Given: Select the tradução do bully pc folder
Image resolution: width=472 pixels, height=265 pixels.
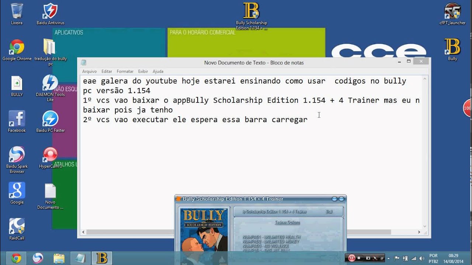Looking at the screenshot, I should 51,52.
